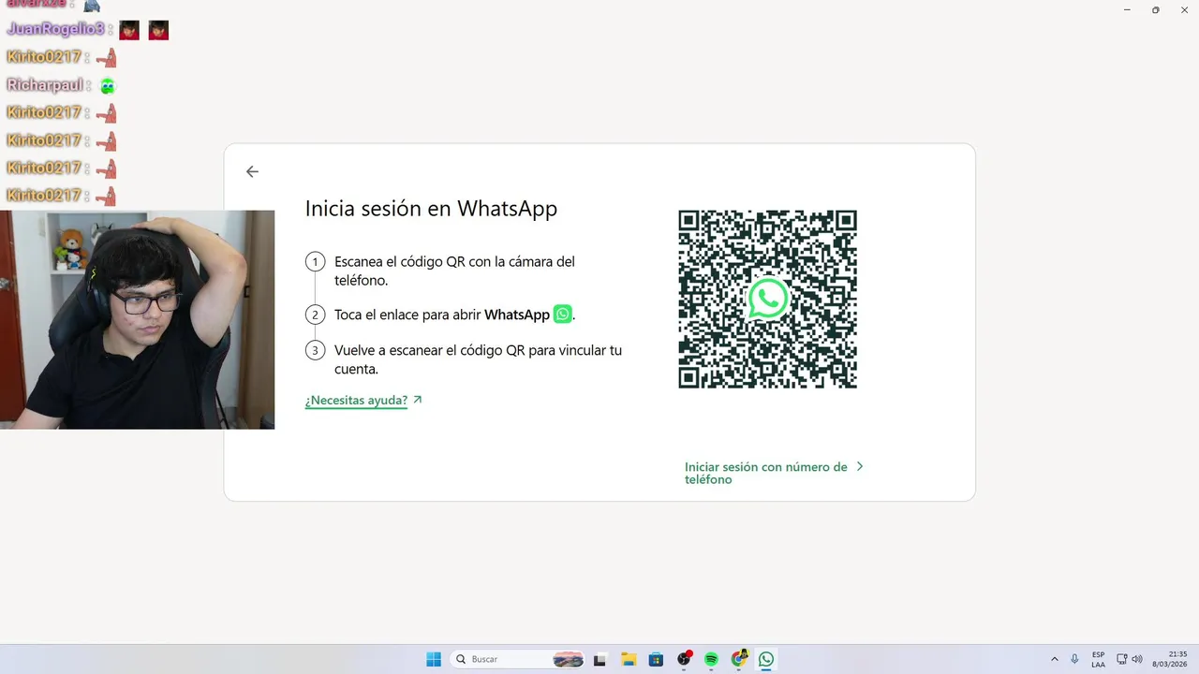Click the Windows Start button
Image resolution: width=1199 pixels, height=674 pixels.
[x=434, y=659]
